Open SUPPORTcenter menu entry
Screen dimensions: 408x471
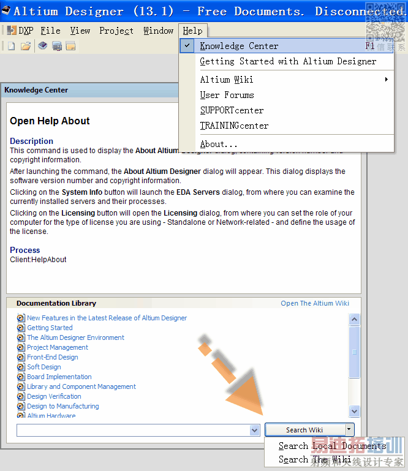coord(232,110)
